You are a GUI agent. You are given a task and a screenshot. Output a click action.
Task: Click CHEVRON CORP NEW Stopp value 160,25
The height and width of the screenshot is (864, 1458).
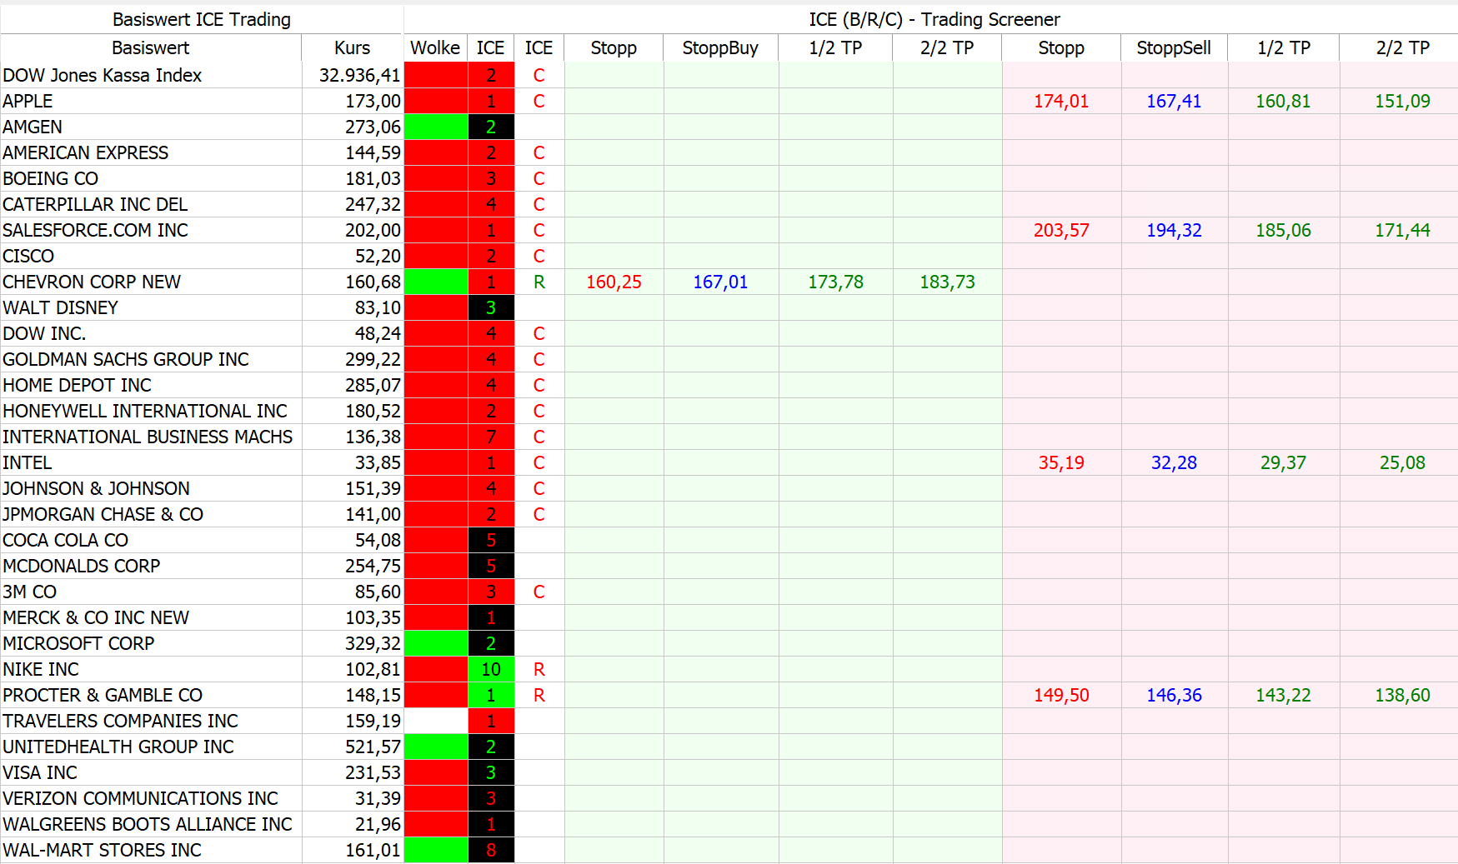point(614,282)
